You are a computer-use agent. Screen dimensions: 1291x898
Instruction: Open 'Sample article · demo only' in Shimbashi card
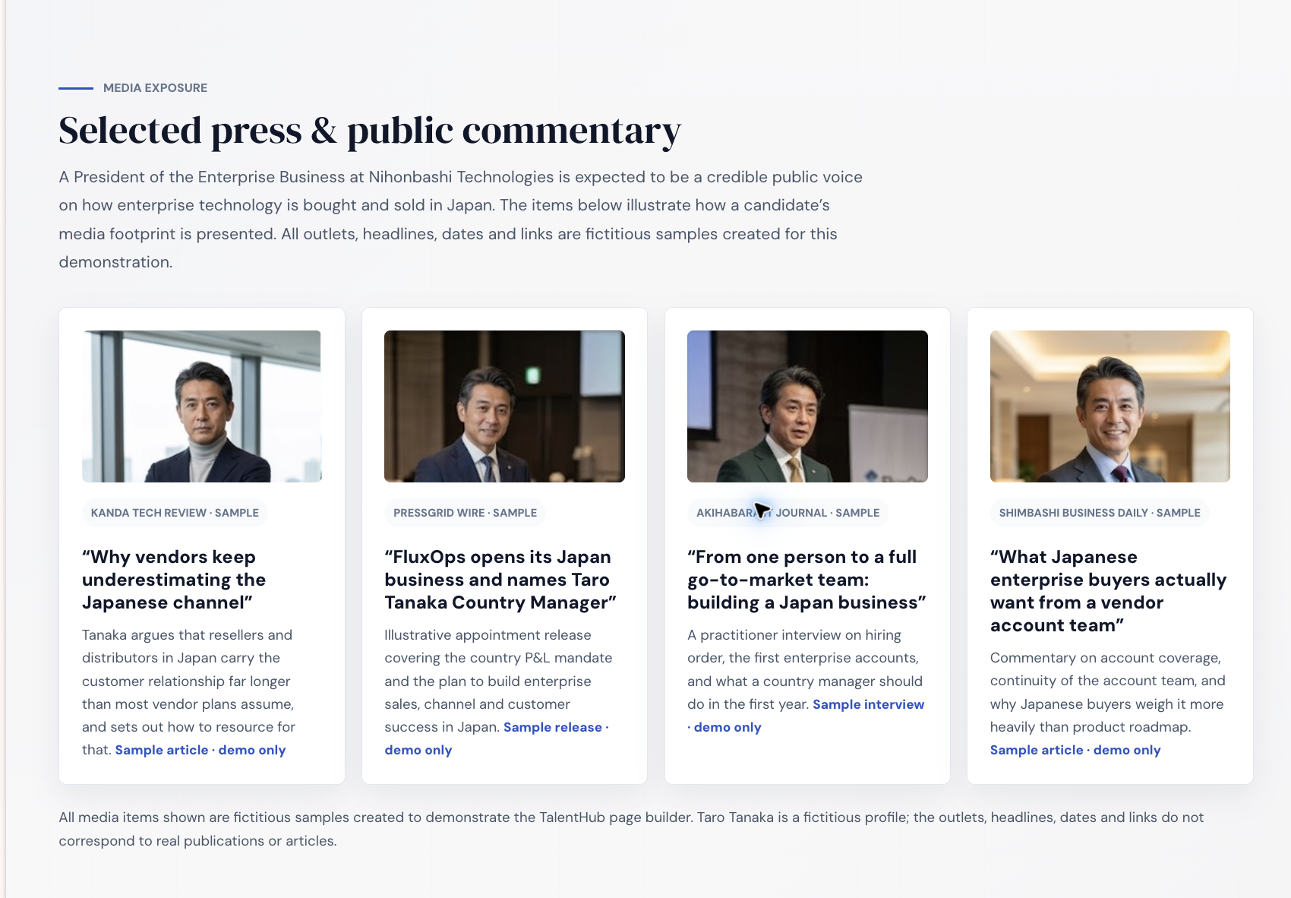[1075, 750]
